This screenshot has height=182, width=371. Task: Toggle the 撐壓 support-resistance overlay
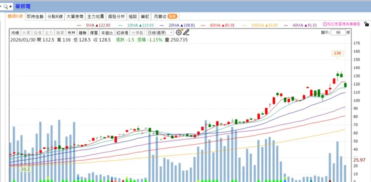click(x=94, y=32)
